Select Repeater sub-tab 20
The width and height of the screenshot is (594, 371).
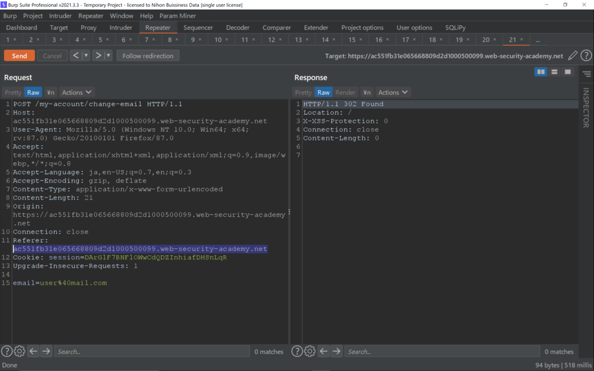[x=489, y=40]
